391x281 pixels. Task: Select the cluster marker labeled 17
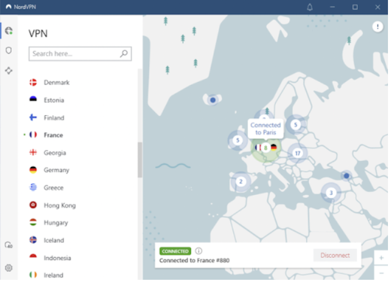[x=297, y=153]
